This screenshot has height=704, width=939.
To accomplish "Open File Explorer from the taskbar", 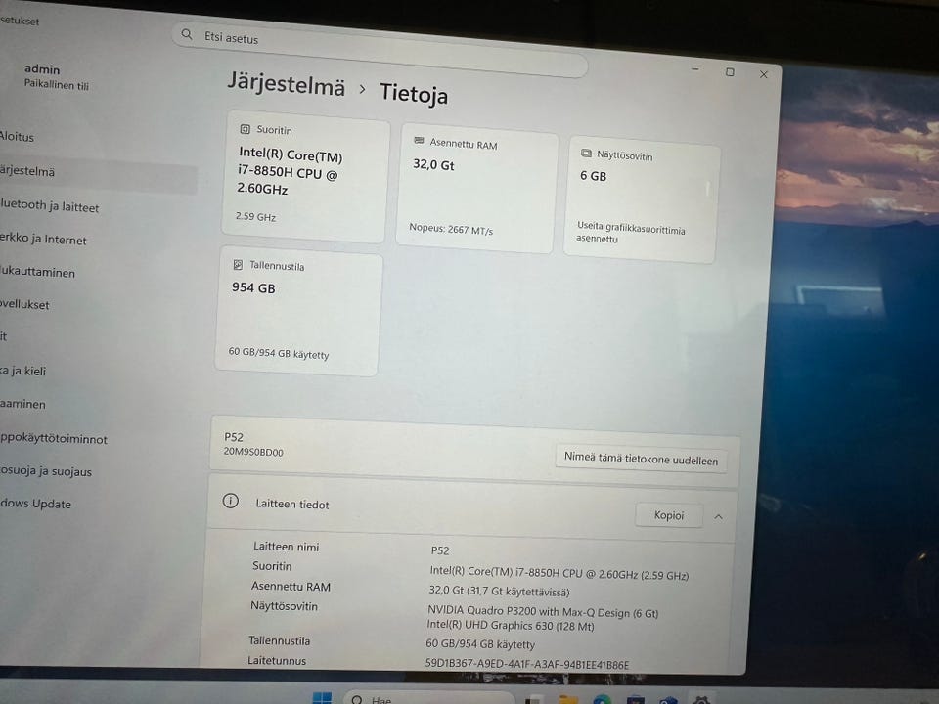I will pos(567,700).
